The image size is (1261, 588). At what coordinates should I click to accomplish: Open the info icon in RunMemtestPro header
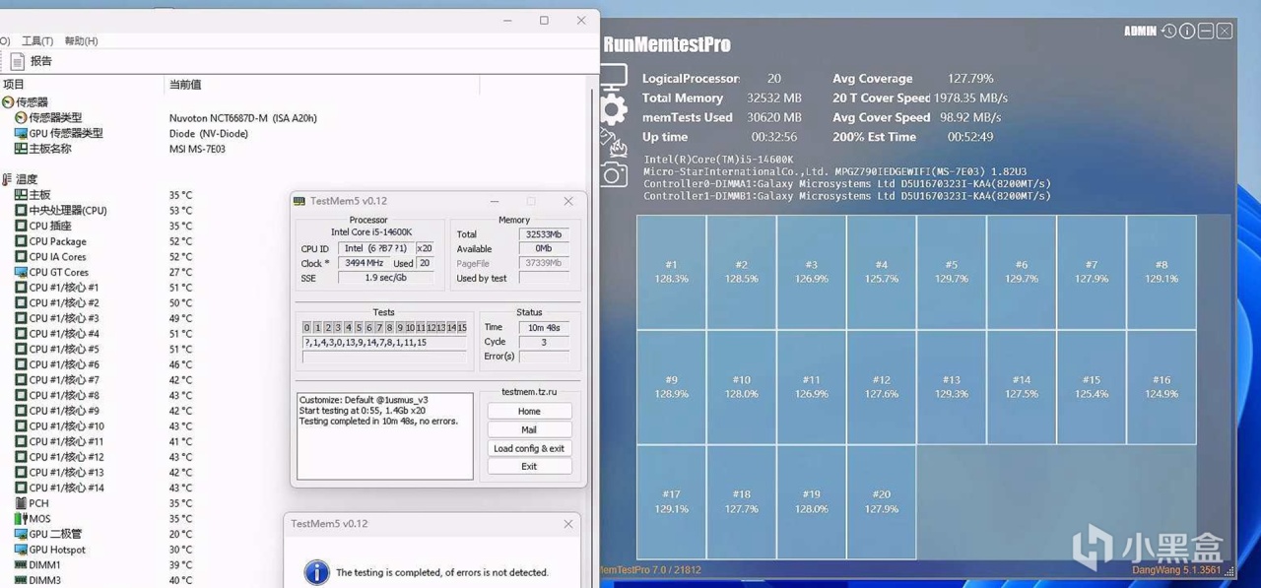[x=1187, y=32]
